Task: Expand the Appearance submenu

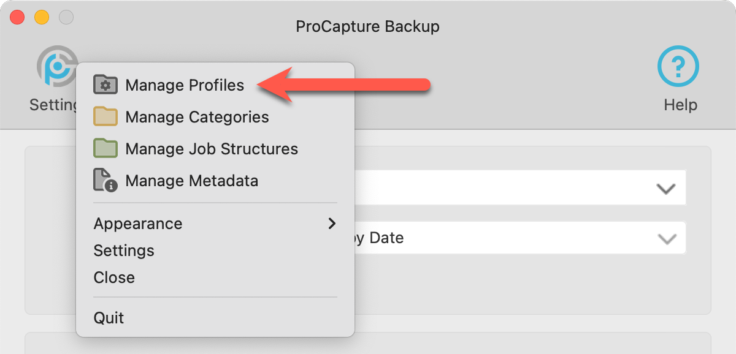Action: [x=138, y=224]
